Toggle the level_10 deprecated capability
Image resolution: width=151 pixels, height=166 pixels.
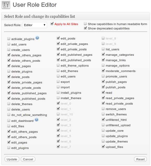[x=58, y=114]
